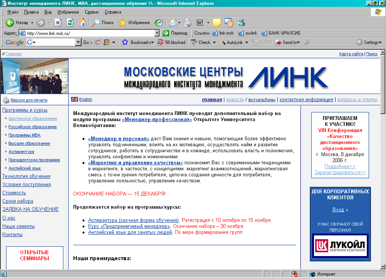Click the Лукойл logo banner

pyautogui.click(x=340, y=246)
